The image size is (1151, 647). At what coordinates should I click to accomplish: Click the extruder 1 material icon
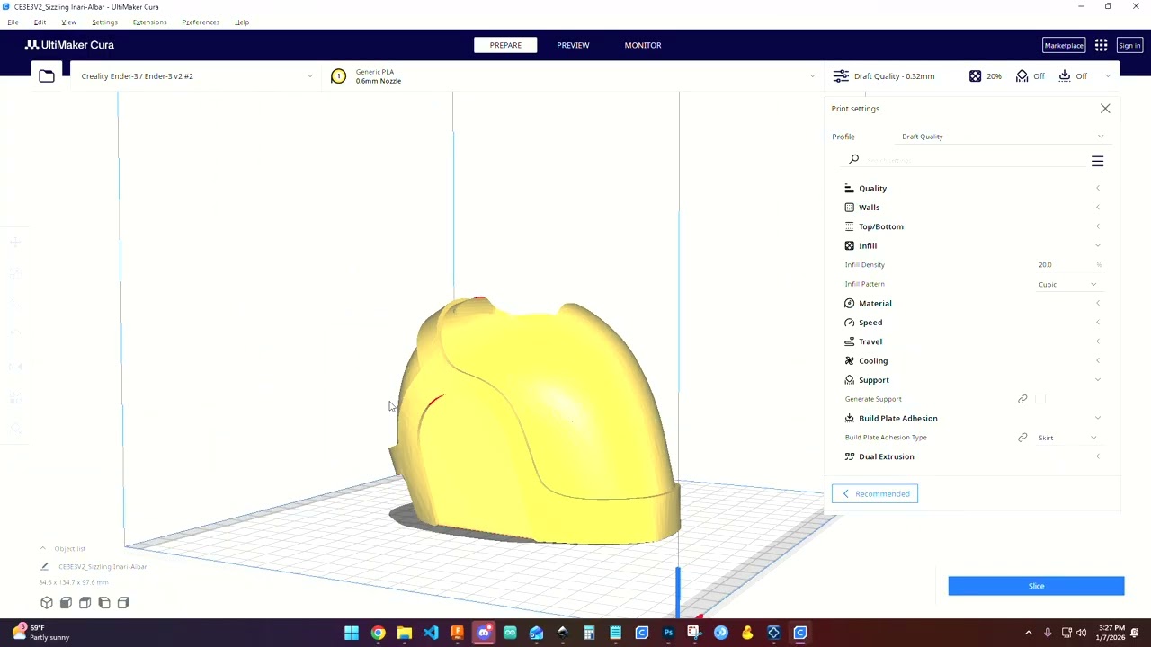338,76
